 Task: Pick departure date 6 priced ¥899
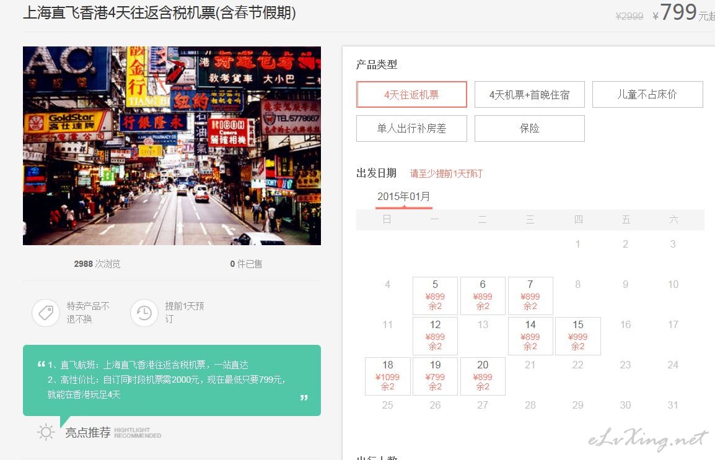coord(483,295)
